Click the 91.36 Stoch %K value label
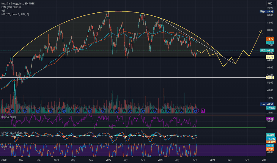Image resolution: width=277 pixels, height=163 pixels. [270, 146]
